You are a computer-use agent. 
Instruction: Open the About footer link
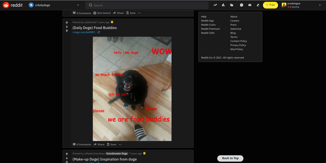click(x=234, y=17)
